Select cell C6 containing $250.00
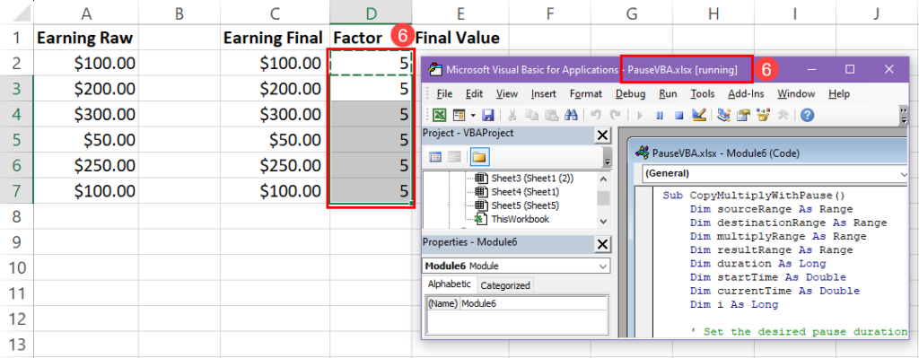 [x=275, y=165]
